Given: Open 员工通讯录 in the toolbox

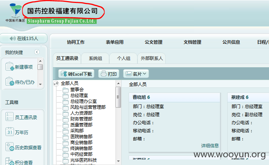Looking at the screenshot, I should pos(21,117).
